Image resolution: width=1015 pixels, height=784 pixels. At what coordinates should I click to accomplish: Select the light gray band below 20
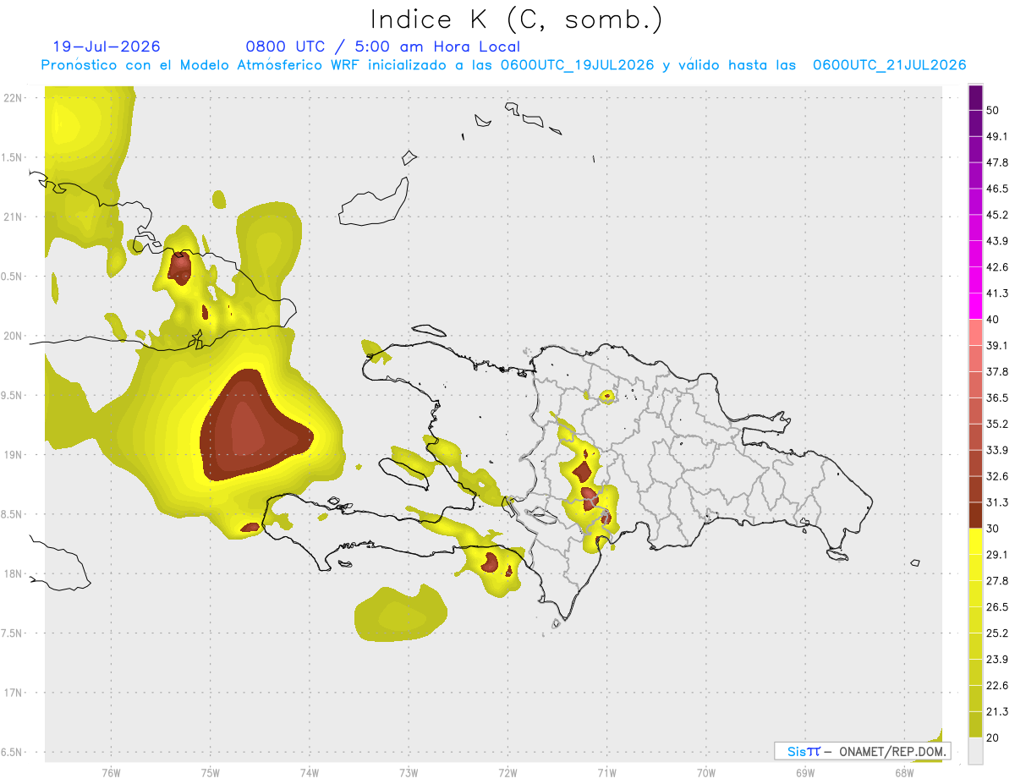point(975,750)
